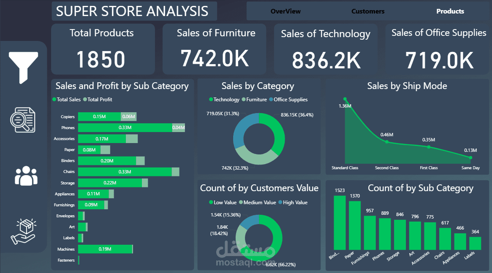Select the Accessories column with count 775

[x=430, y=236]
